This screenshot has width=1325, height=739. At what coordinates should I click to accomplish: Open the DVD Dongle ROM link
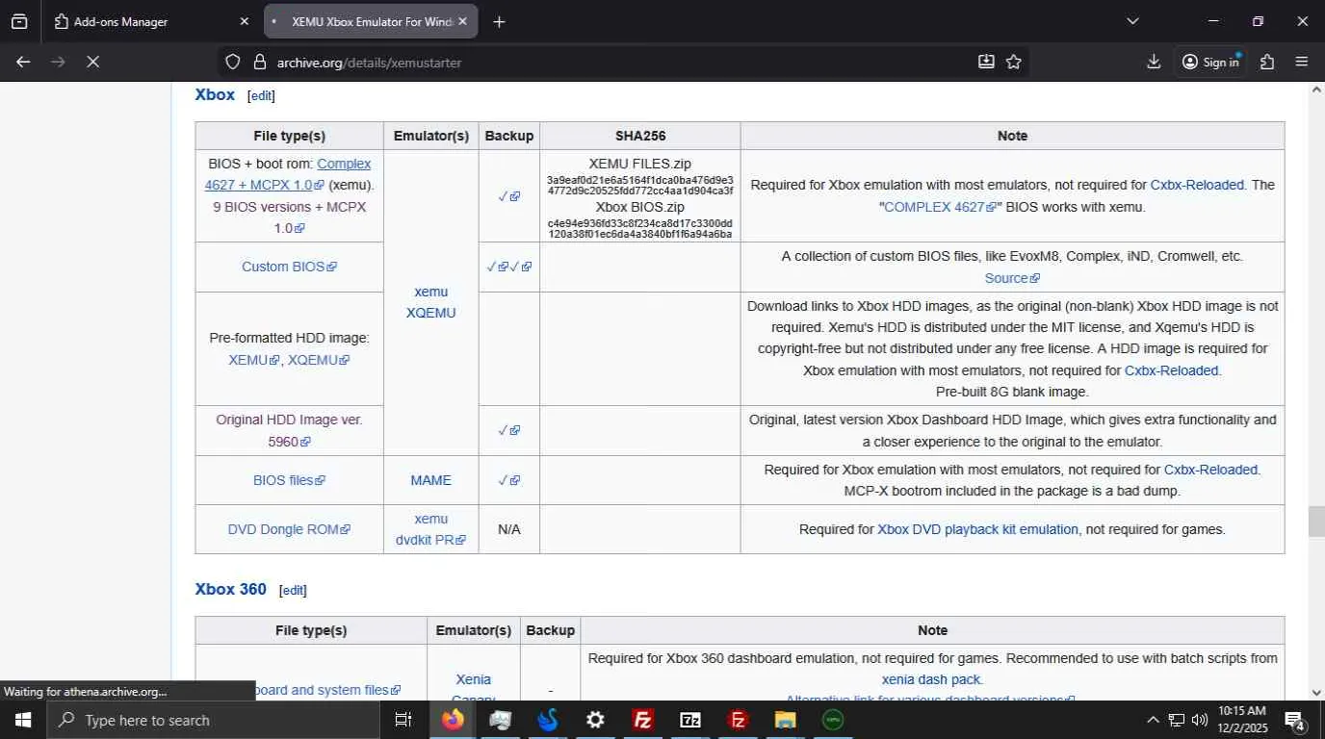click(289, 529)
